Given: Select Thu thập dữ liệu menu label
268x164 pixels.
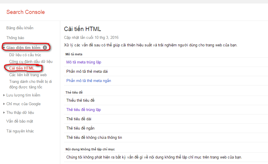Looking at the screenshot, I should (x=20, y=113).
